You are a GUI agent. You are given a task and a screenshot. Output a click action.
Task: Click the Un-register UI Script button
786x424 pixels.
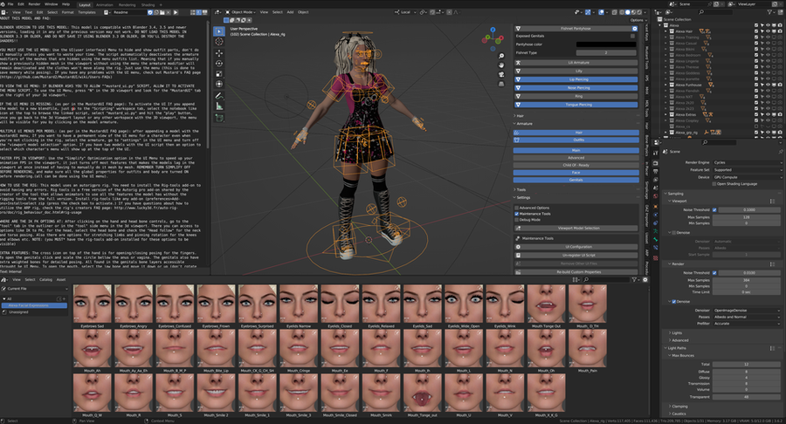pyautogui.click(x=576, y=256)
